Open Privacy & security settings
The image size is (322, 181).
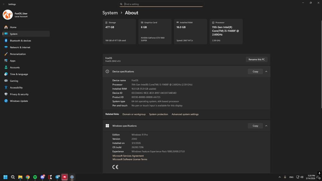click(x=19, y=94)
